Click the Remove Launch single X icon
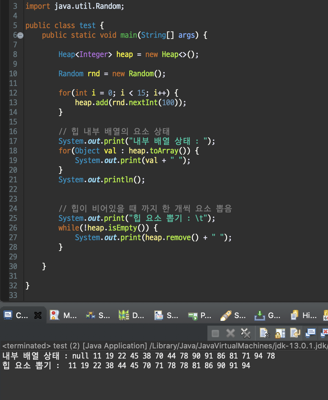328x400 pixels. click(x=230, y=333)
